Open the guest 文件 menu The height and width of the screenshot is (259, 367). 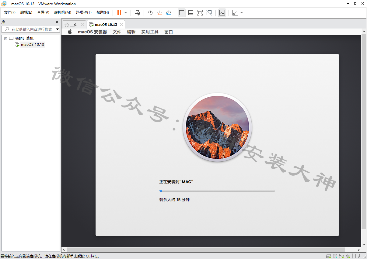117,32
